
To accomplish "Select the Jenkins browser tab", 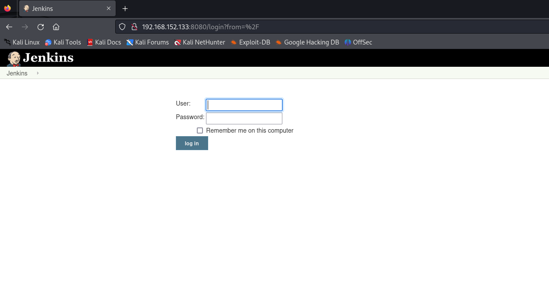I will [68, 9].
